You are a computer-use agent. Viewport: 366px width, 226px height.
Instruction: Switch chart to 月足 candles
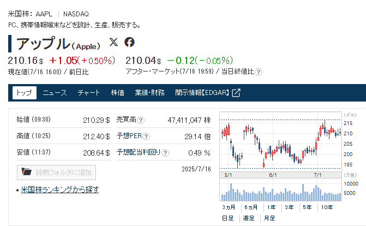click(x=269, y=218)
